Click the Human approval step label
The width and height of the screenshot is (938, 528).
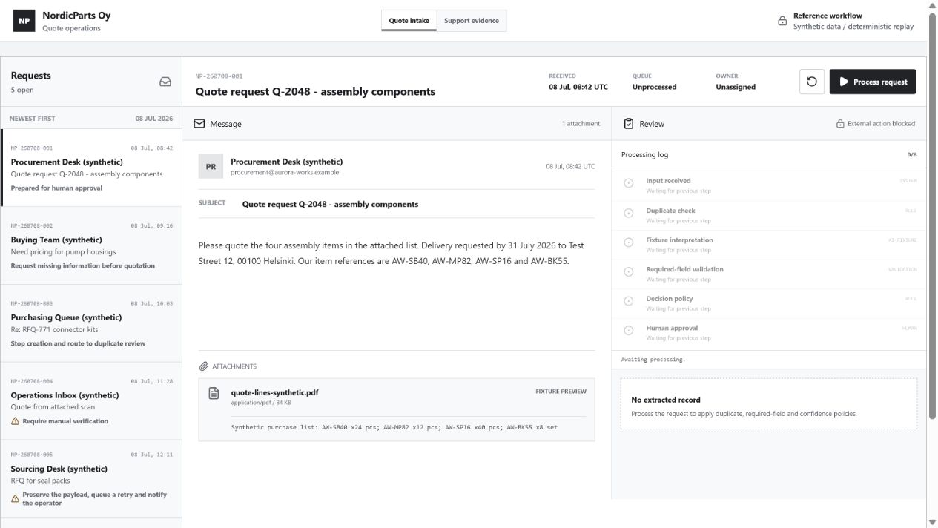tap(672, 328)
